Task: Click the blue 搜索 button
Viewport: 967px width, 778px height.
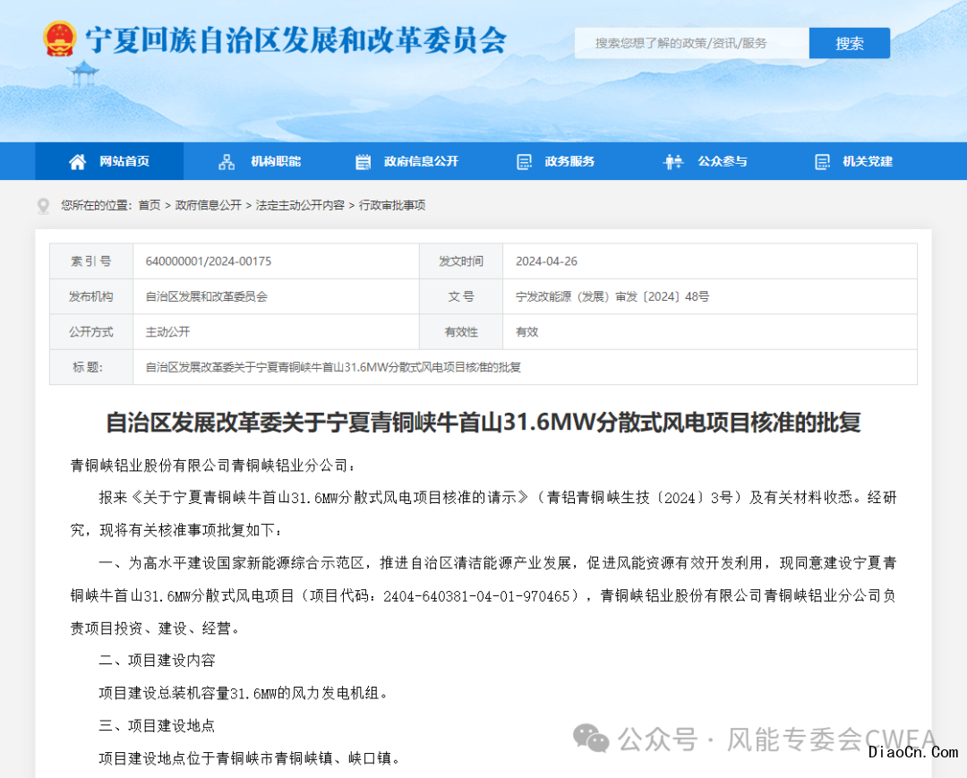Action: [x=849, y=43]
